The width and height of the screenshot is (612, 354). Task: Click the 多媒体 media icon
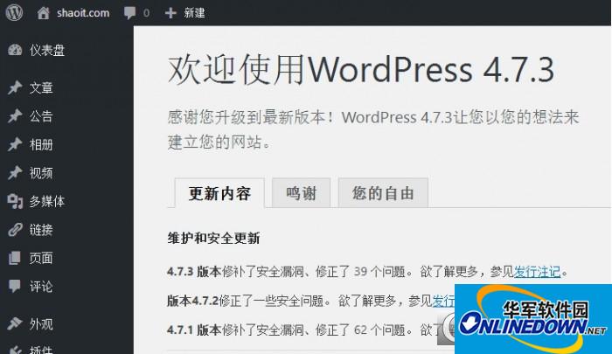pos(15,201)
